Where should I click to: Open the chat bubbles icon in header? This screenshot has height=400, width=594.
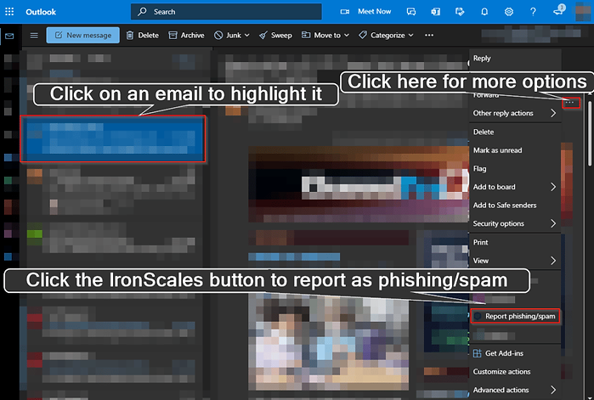(411, 12)
